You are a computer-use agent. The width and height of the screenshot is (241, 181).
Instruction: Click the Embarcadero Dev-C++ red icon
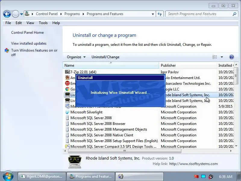pos(67,83)
